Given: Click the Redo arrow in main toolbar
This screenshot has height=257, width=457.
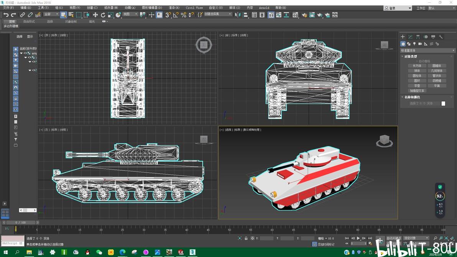Looking at the screenshot, I should [x=13, y=15].
